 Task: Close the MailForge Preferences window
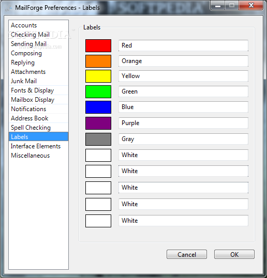pos(251,5)
